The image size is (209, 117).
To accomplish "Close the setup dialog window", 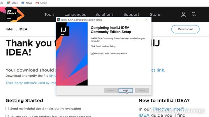I will [x=147, y=19].
